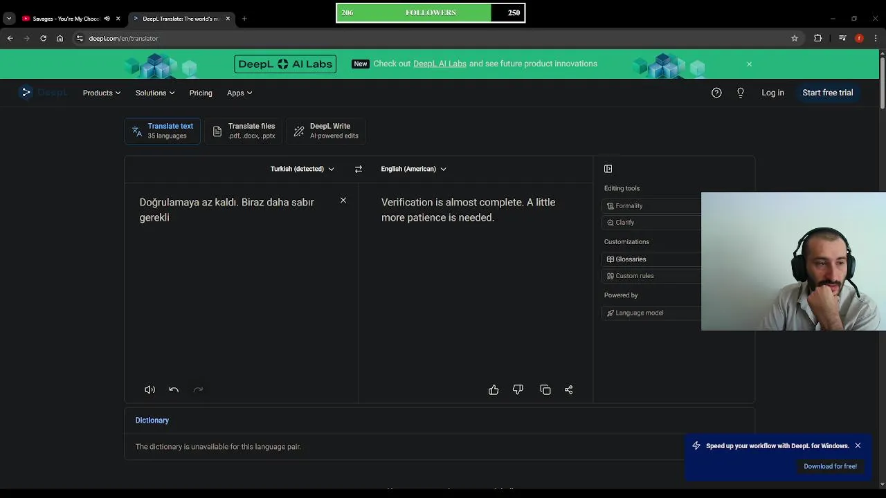
Task: Expand the Solutions menu
Action: (155, 93)
